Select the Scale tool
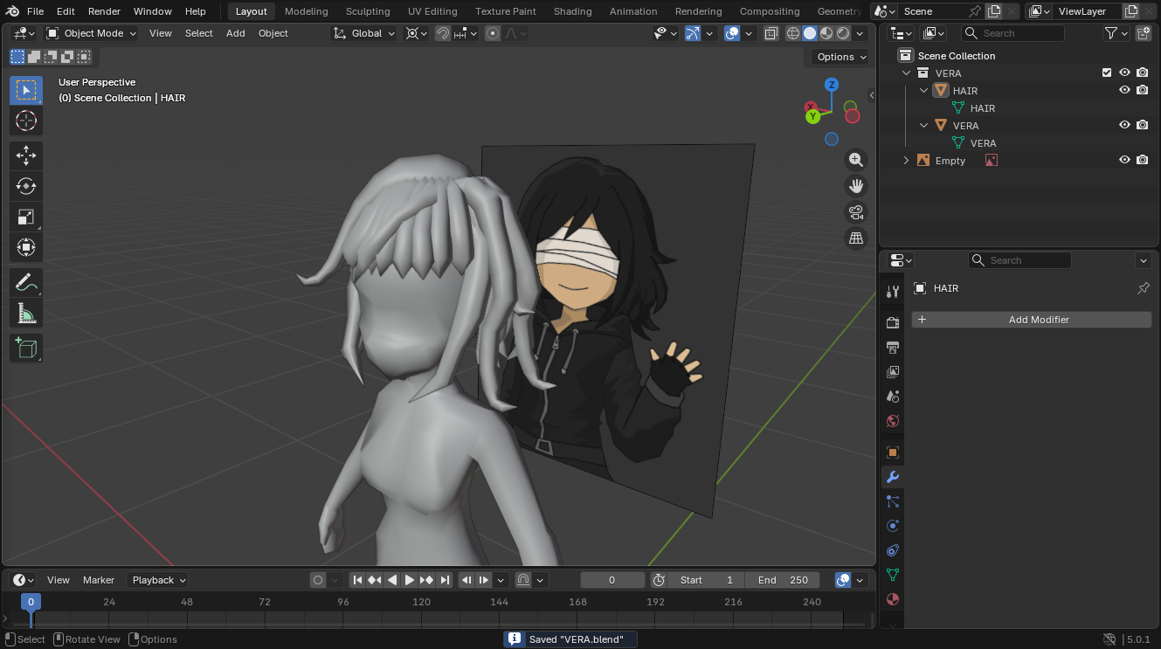 pyautogui.click(x=26, y=217)
